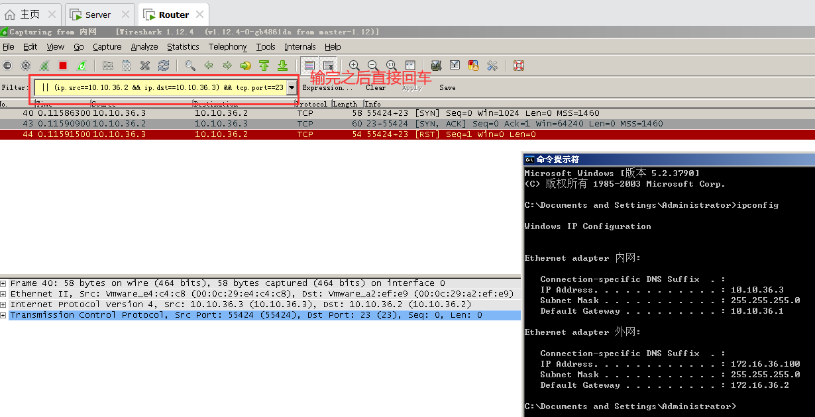Open the Internals menu

click(300, 47)
